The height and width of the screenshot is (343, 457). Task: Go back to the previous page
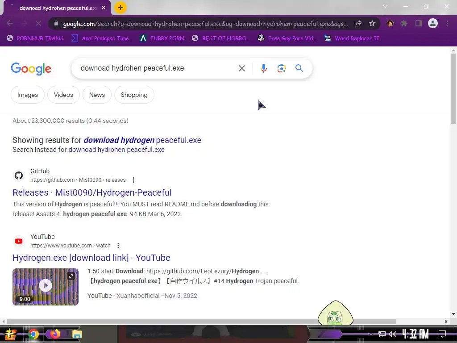pyautogui.click(x=10, y=23)
